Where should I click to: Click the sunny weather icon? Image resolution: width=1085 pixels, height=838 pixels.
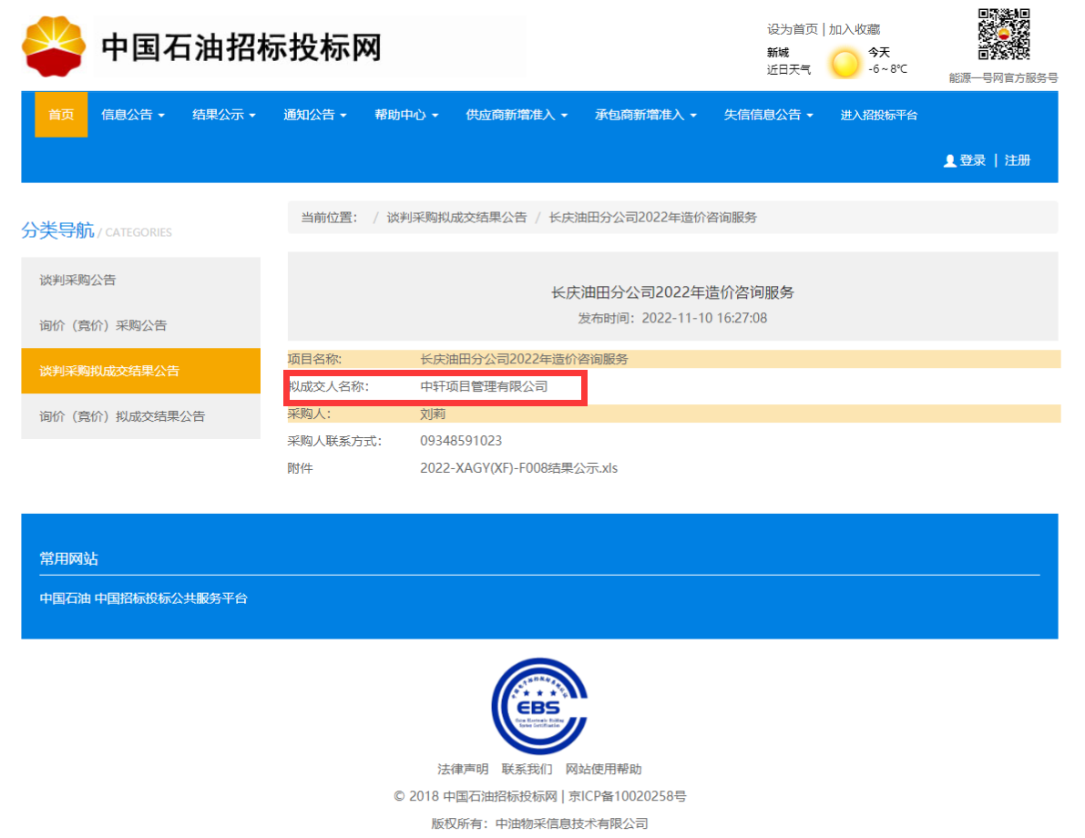click(x=844, y=62)
